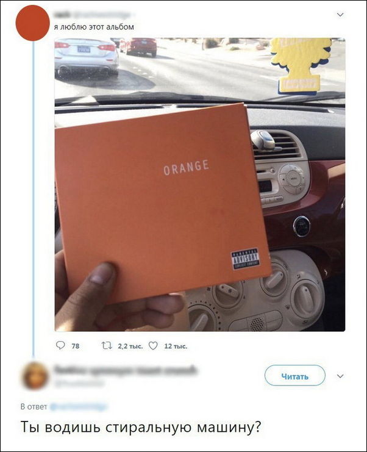Click the reply Ты водишь стиральную машину?

point(141,427)
